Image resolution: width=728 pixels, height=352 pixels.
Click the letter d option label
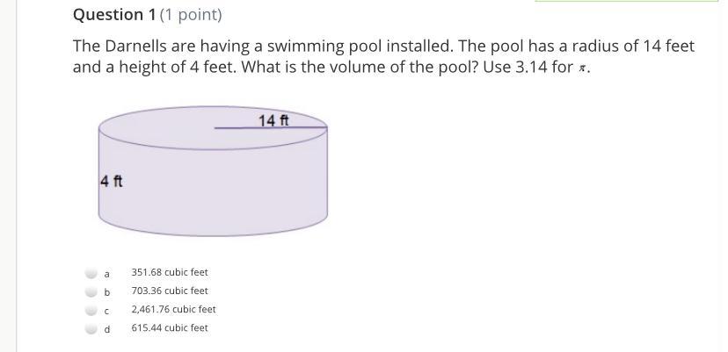tap(107, 329)
